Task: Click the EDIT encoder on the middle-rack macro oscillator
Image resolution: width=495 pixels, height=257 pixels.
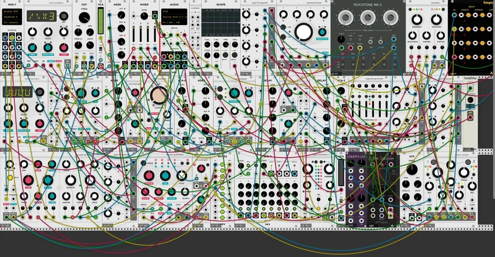Action: (40, 92)
